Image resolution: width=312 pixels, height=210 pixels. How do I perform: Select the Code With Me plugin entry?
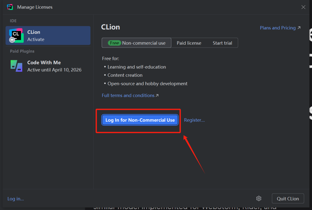[x=48, y=66]
